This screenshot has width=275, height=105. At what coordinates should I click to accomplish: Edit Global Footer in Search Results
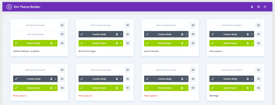[x=147, y=43]
